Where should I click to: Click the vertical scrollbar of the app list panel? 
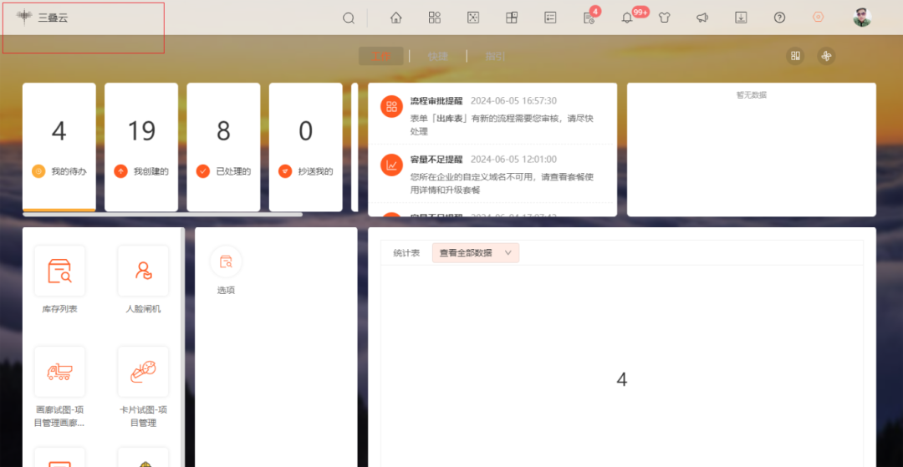pos(182,348)
